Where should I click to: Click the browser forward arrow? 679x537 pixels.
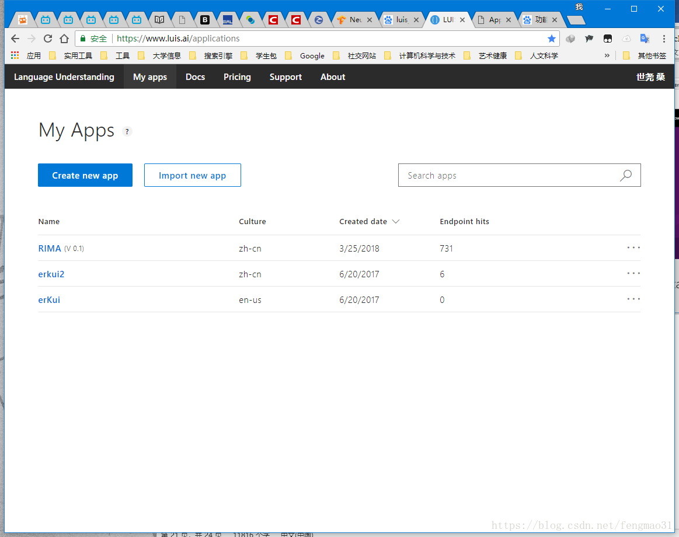[x=32, y=39]
